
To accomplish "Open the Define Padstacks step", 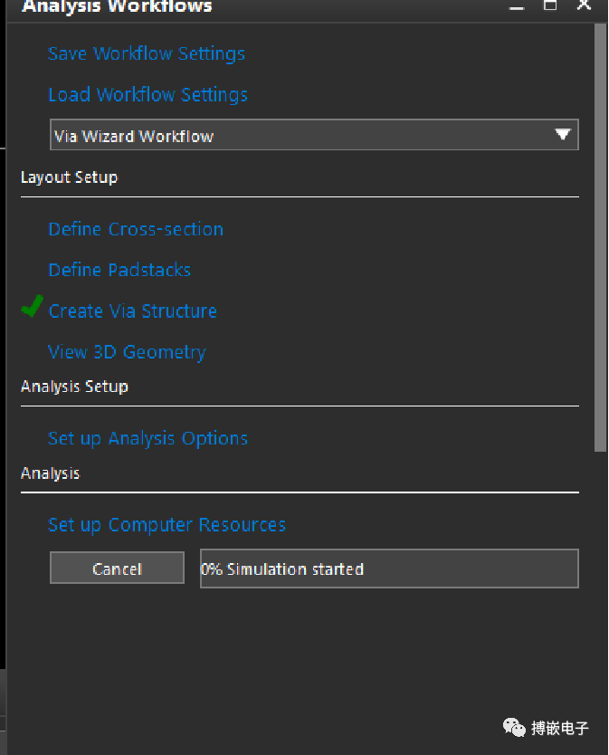I will click(119, 270).
